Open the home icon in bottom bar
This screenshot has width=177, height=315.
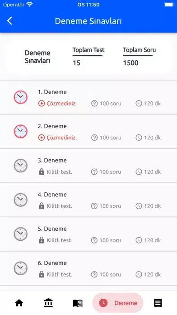[19, 303]
